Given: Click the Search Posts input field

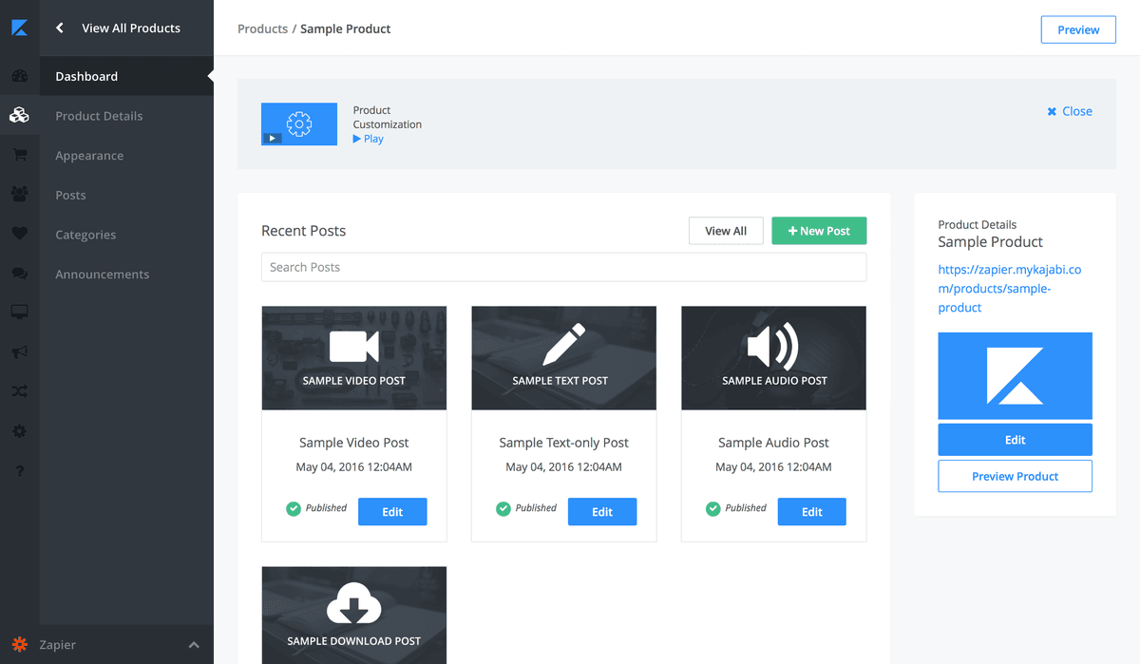Looking at the screenshot, I should pos(563,267).
